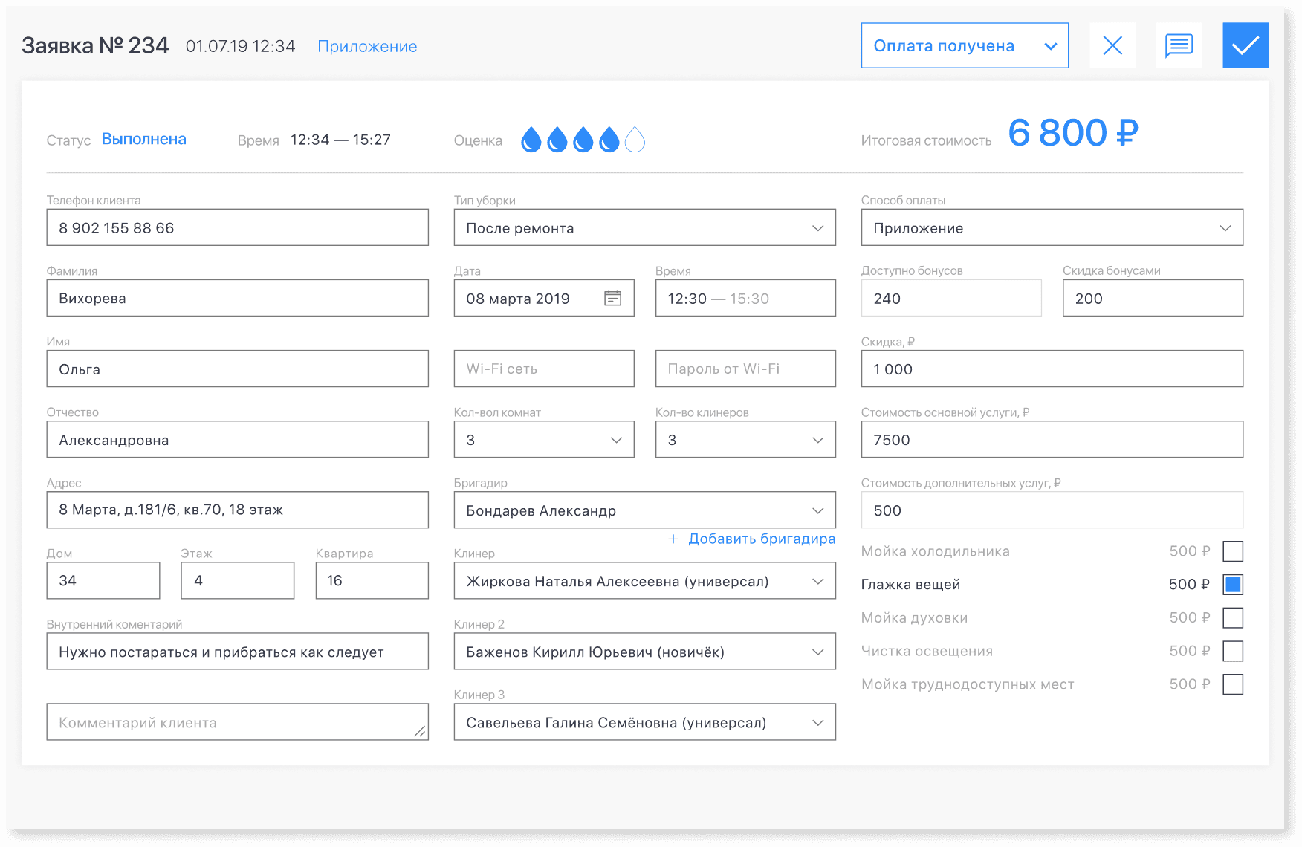Select the third rating droplet

pyautogui.click(x=583, y=140)
